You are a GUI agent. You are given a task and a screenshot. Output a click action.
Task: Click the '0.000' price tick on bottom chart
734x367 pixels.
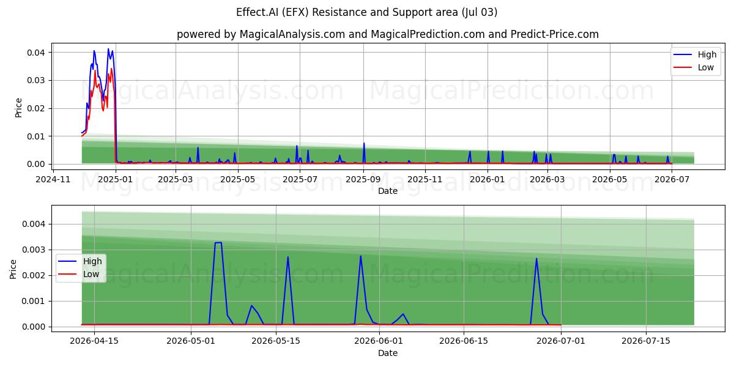coord(34,327)
